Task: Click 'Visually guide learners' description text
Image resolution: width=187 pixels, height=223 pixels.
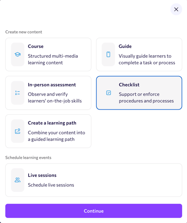Action: [147, 59]
